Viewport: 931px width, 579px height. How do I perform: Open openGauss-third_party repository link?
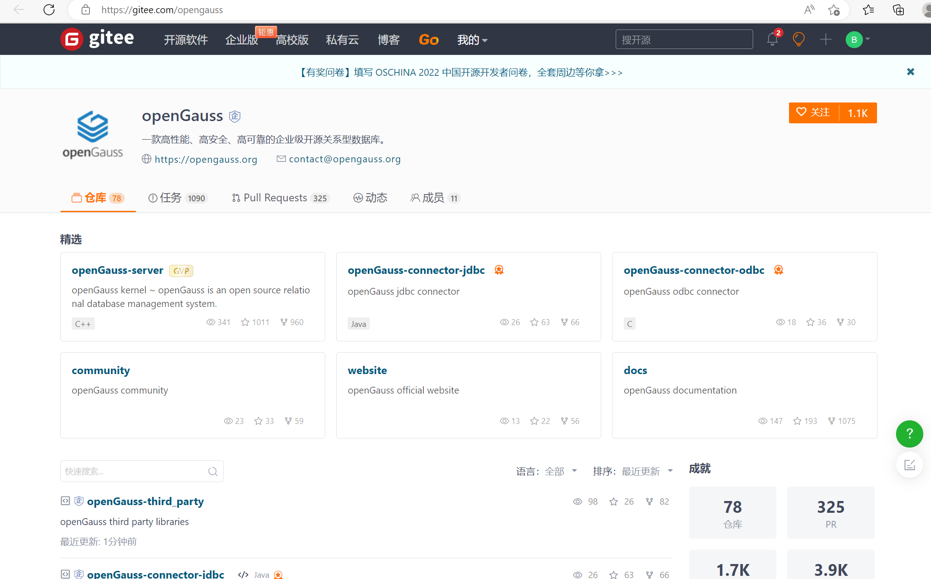(145, 501)
